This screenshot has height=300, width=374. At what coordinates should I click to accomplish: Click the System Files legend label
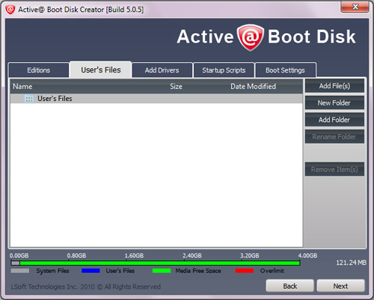click(x=52, y=271)
